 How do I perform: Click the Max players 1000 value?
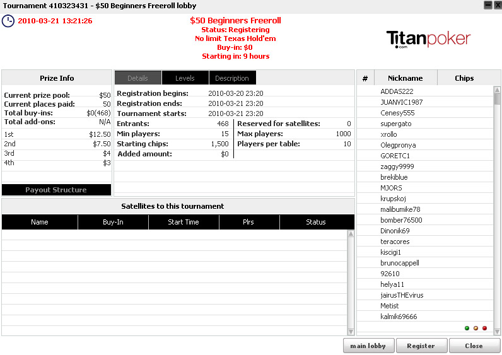[344, 134]
